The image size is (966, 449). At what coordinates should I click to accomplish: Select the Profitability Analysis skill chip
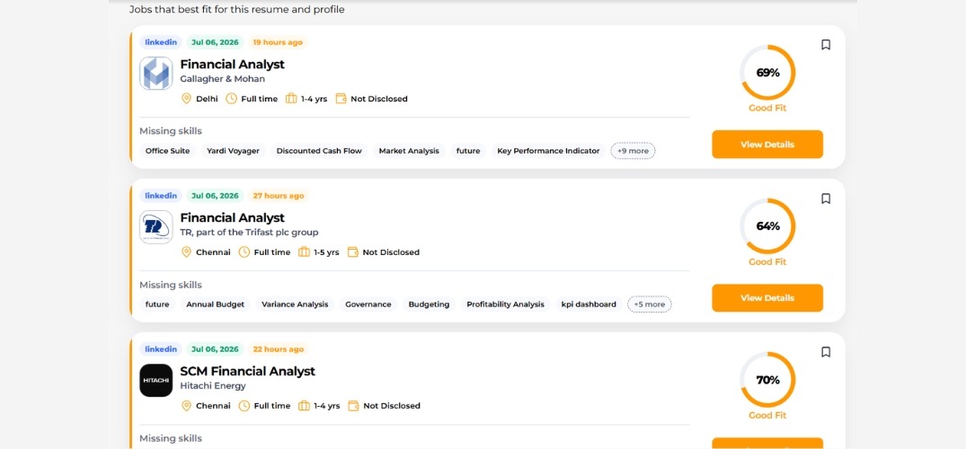coord(505,304)
